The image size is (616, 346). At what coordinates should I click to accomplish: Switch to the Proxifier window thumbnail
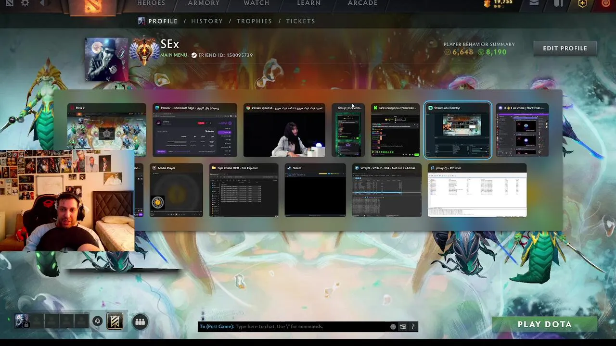coord(477,190)
